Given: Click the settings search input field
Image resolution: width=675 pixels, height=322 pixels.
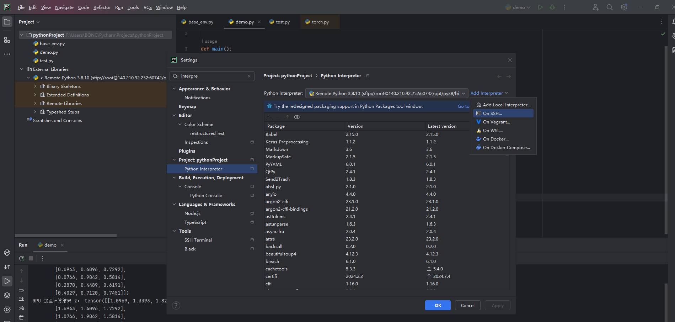Looking at the screenshot, I should pos(212,76).
